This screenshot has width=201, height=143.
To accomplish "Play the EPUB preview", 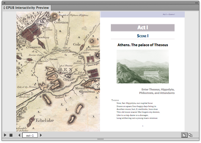I will click(5, 135).
